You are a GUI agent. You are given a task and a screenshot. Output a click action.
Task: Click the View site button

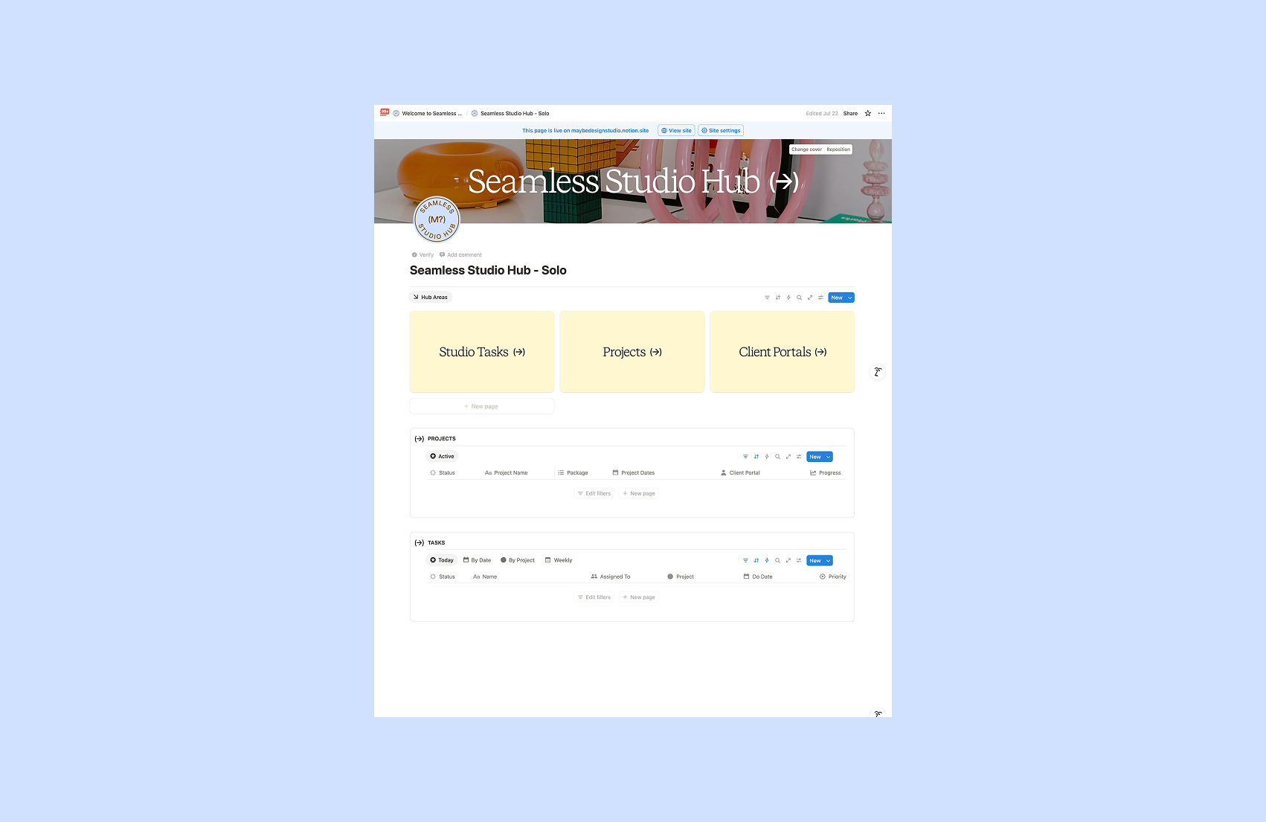tap(676, 130)
